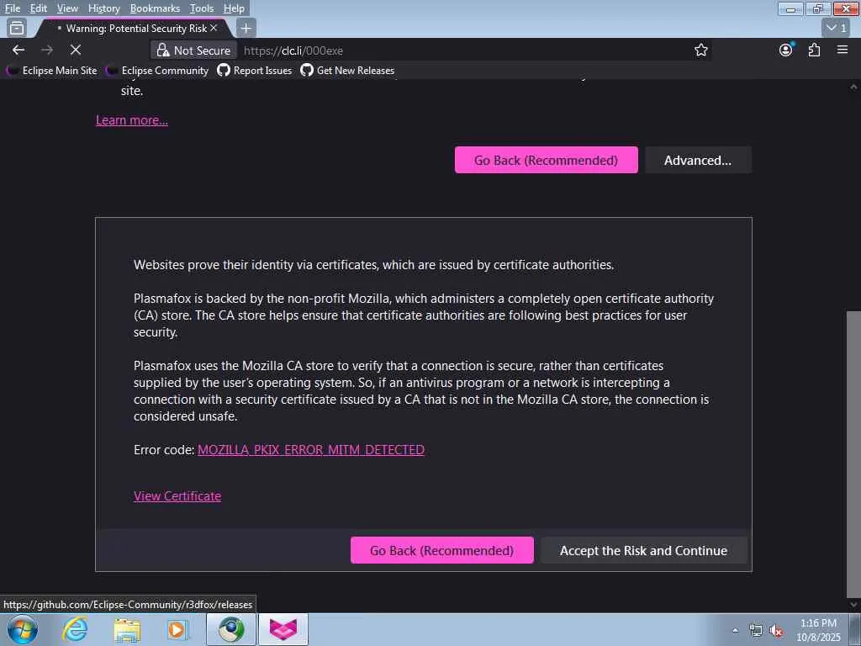Click Accept the Risk and Continue
The image size is (861, 646).
point(643,550)
